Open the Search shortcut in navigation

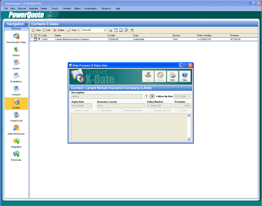[16, 52]
